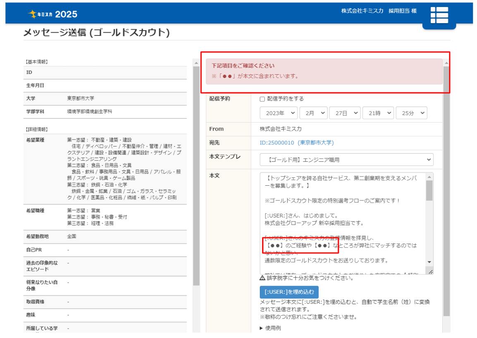Screen dimensions: 477x338
Task: Click the 希望職種 row label
Action: click(x=35, y=210)
